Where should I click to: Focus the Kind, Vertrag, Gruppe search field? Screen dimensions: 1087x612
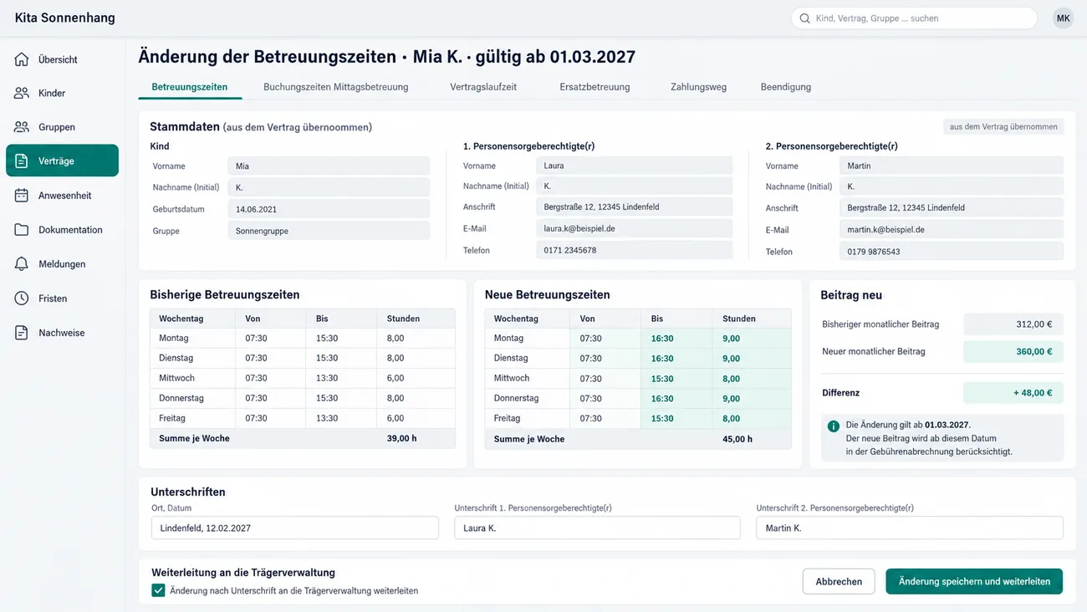point(914,18)
